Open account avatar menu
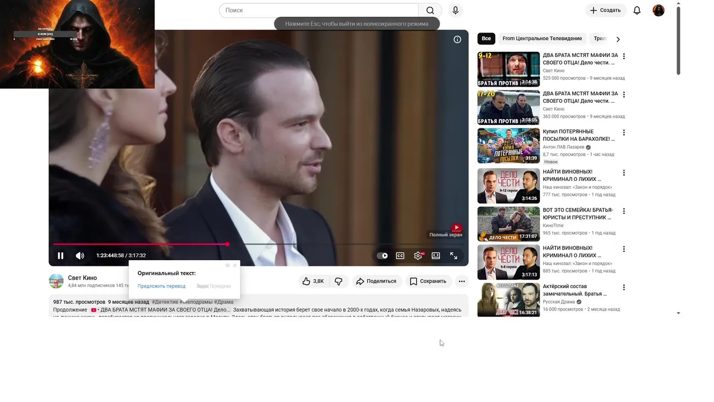Screen dimensions: 714x402 tap(659, 10)
